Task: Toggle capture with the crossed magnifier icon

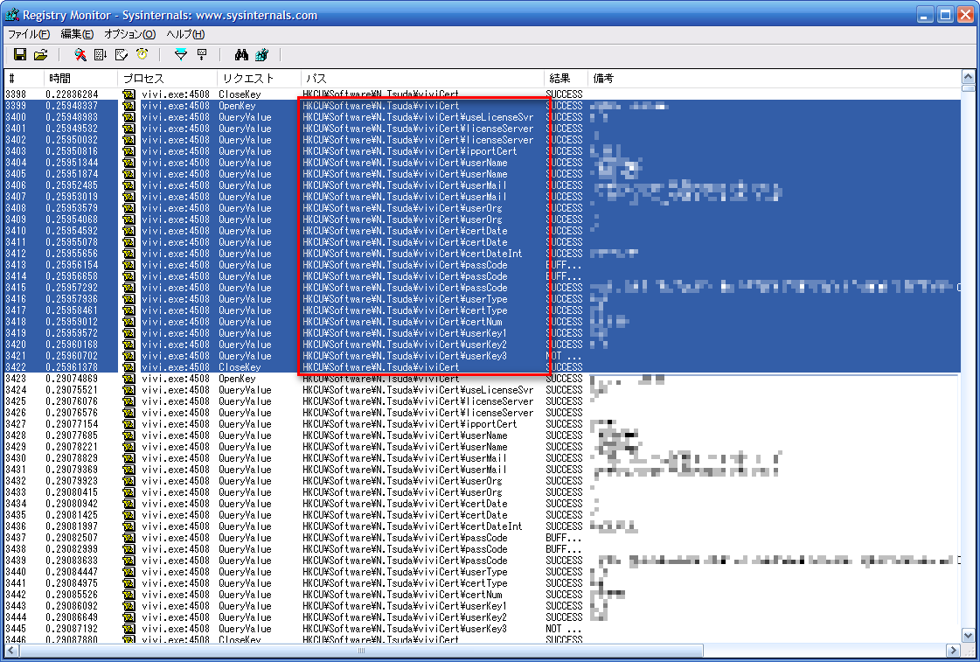Action: (x=80, y=55)
